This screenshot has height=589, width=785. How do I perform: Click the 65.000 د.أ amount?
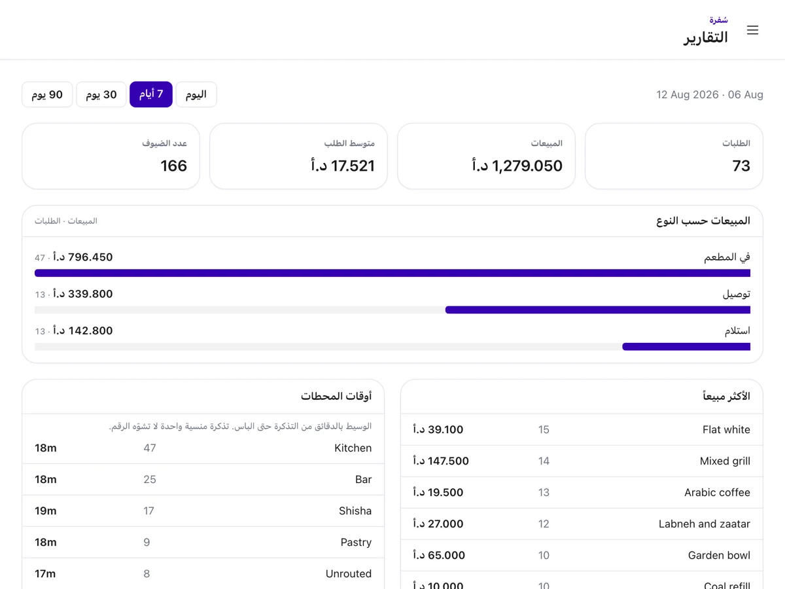click(x=439, y=556)
